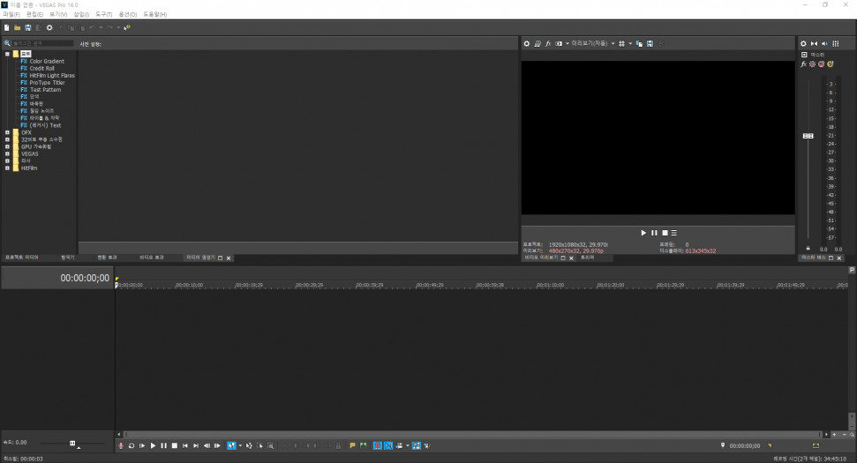The image size is (857, 463).
Task: Open master bus properties gear icon
Action: [x=803, y=44]
